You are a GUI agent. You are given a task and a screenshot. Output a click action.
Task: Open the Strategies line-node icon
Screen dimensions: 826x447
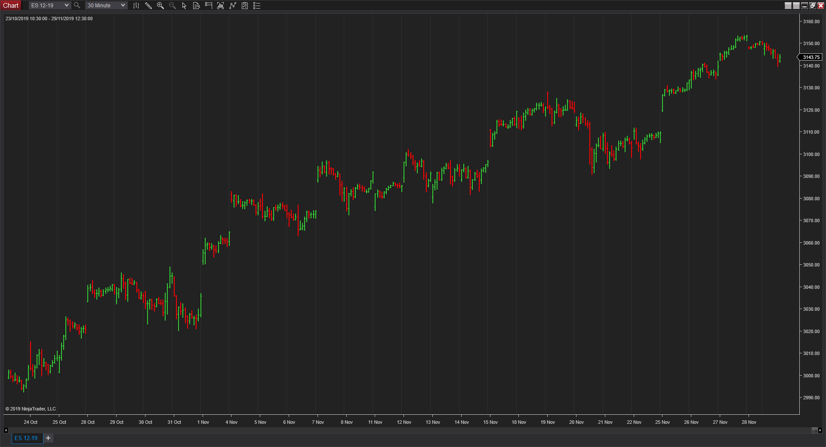pyautogui.click(x=233, y=6)
